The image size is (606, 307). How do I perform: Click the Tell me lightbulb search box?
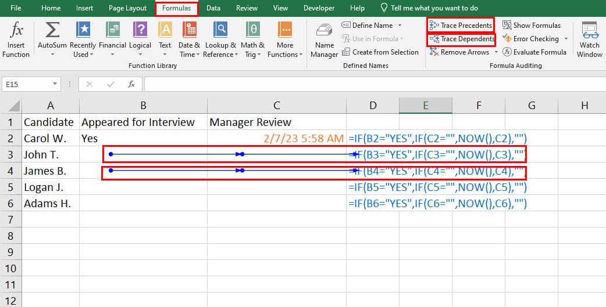[429, 8]
